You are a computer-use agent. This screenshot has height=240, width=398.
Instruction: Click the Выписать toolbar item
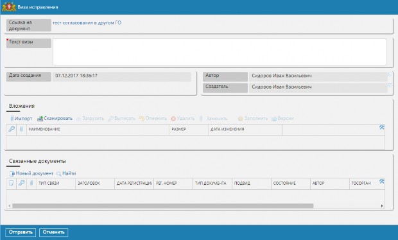click(x=121, y=119)
